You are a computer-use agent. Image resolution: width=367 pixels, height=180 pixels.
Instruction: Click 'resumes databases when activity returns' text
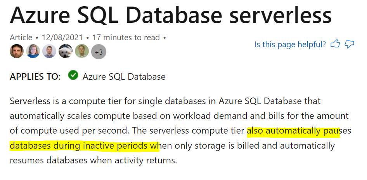[93, 160]
